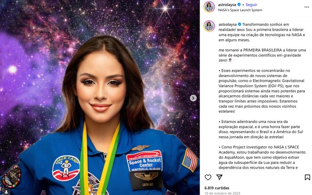Screen dimensions: 312x195
Task: Click the main astronaut photo
Action: point(100,97)
